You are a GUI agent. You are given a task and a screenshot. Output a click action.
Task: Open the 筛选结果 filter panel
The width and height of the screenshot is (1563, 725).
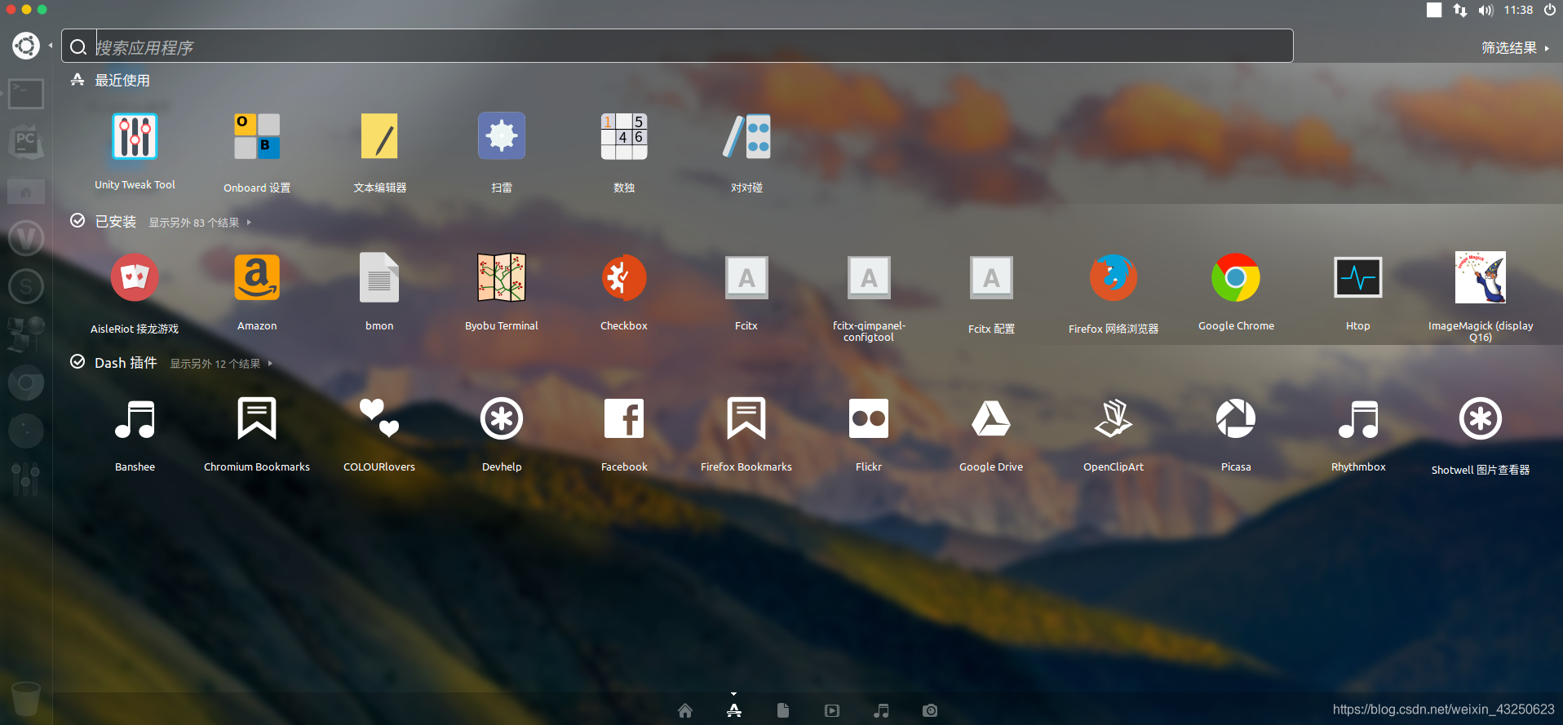click(1515, 48)
